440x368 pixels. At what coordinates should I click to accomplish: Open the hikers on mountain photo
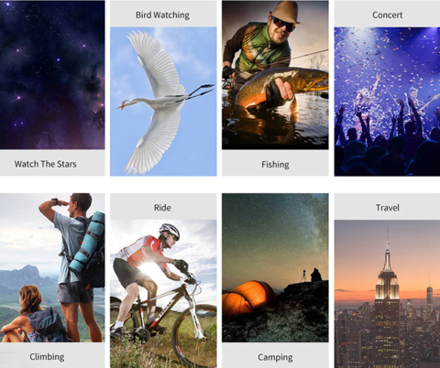pos(52,267)
